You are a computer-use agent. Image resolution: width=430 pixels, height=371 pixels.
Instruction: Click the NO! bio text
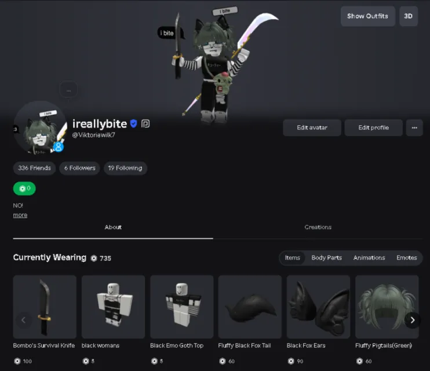click(18, 206)
